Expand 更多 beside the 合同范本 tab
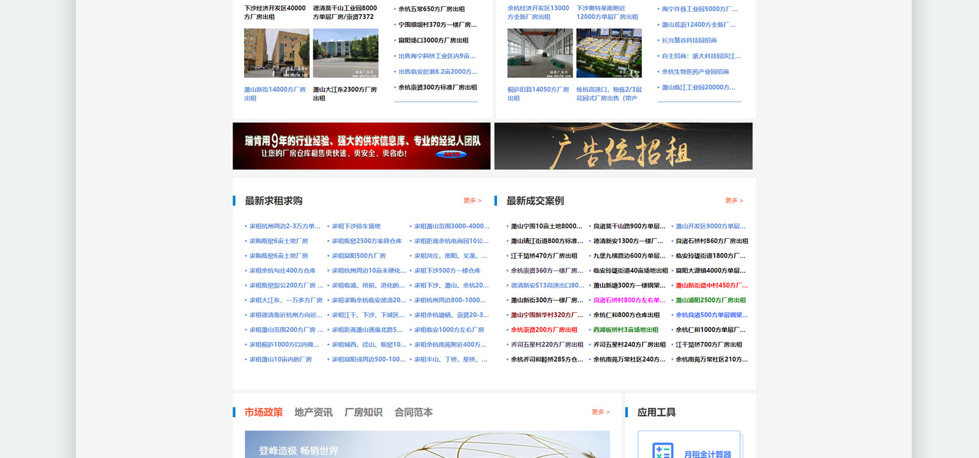The height and width of the screenshot is (458, 979). click(x=600, y=412)
